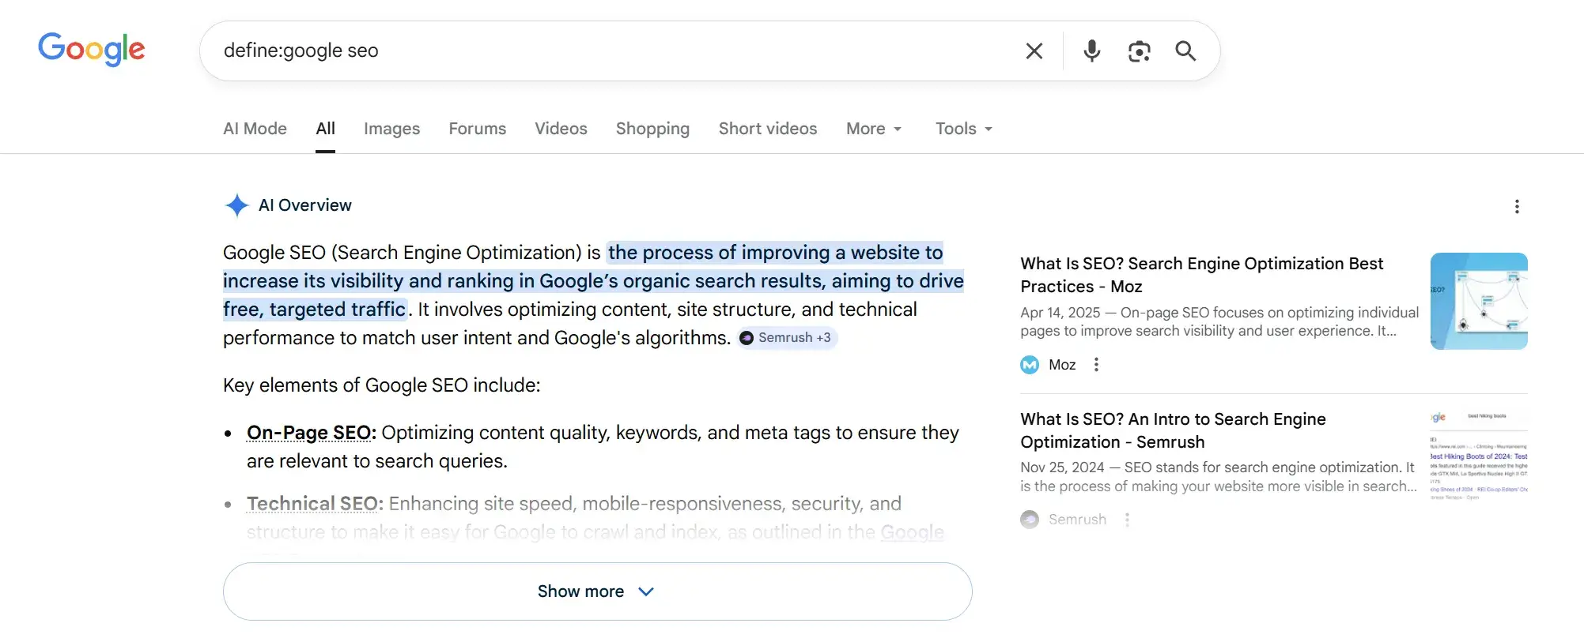1584x642 pixels.
Task: Open the three-dot menu on the AI Overview
Action: 1517,206
